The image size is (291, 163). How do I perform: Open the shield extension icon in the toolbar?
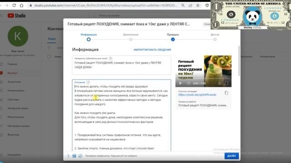click(x=207, y=5)
